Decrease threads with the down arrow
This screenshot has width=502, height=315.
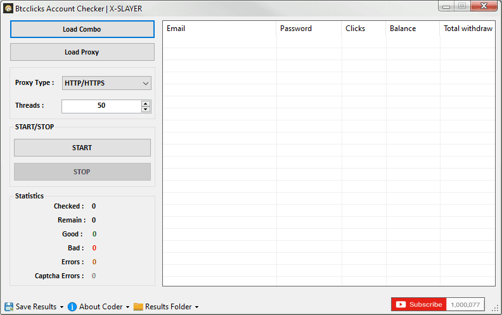[x=146, y=109]
